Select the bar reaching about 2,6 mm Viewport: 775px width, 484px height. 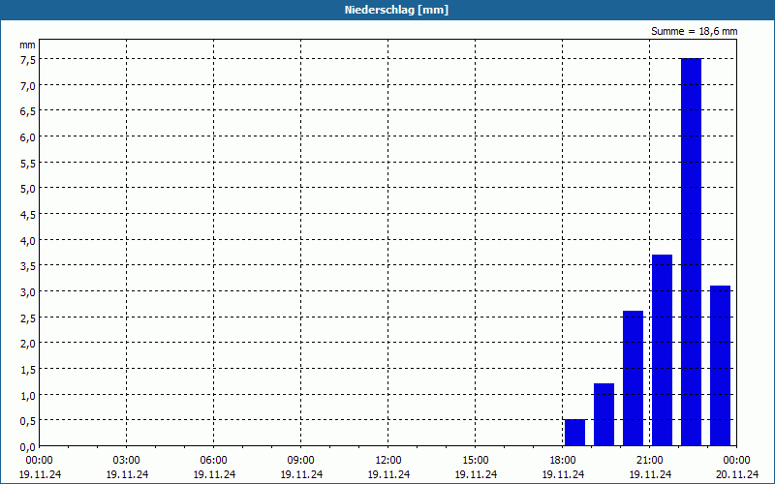point(633,378)
